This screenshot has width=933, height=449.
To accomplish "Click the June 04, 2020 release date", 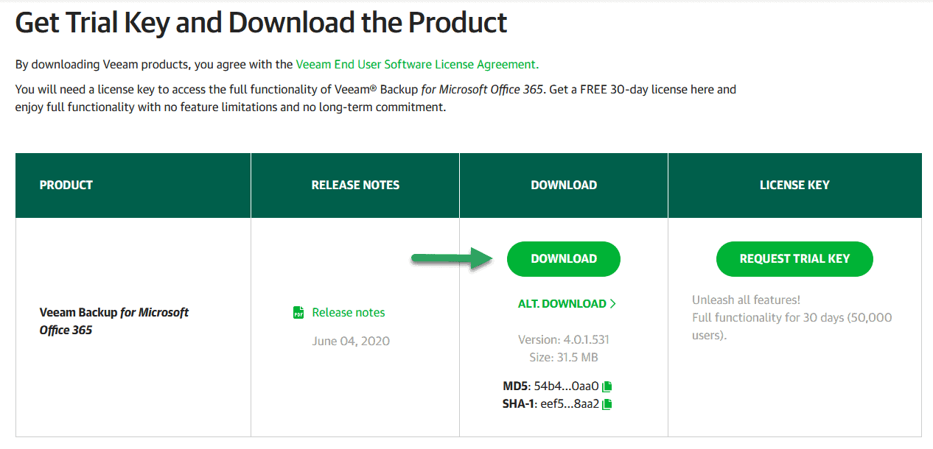I will (351, 342).
